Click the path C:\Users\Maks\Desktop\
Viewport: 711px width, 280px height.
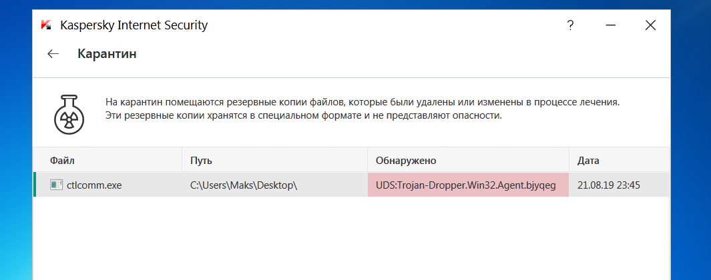tap(244, 185)
